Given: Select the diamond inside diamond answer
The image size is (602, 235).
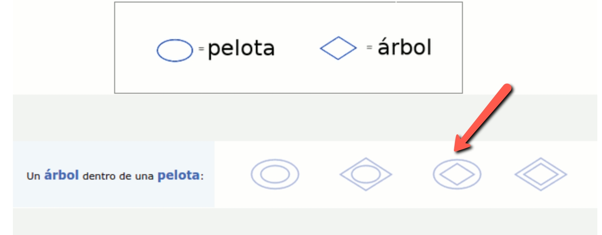Looking at the screenshot, I should tap(541, 174).
